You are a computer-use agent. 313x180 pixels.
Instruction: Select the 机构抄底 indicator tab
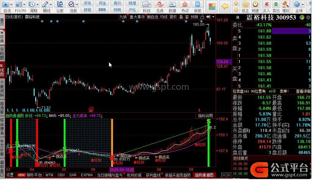134,175
